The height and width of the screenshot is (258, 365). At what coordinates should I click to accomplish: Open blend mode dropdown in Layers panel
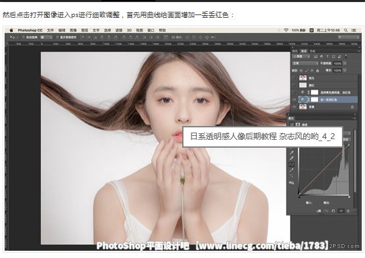[305, 63]
